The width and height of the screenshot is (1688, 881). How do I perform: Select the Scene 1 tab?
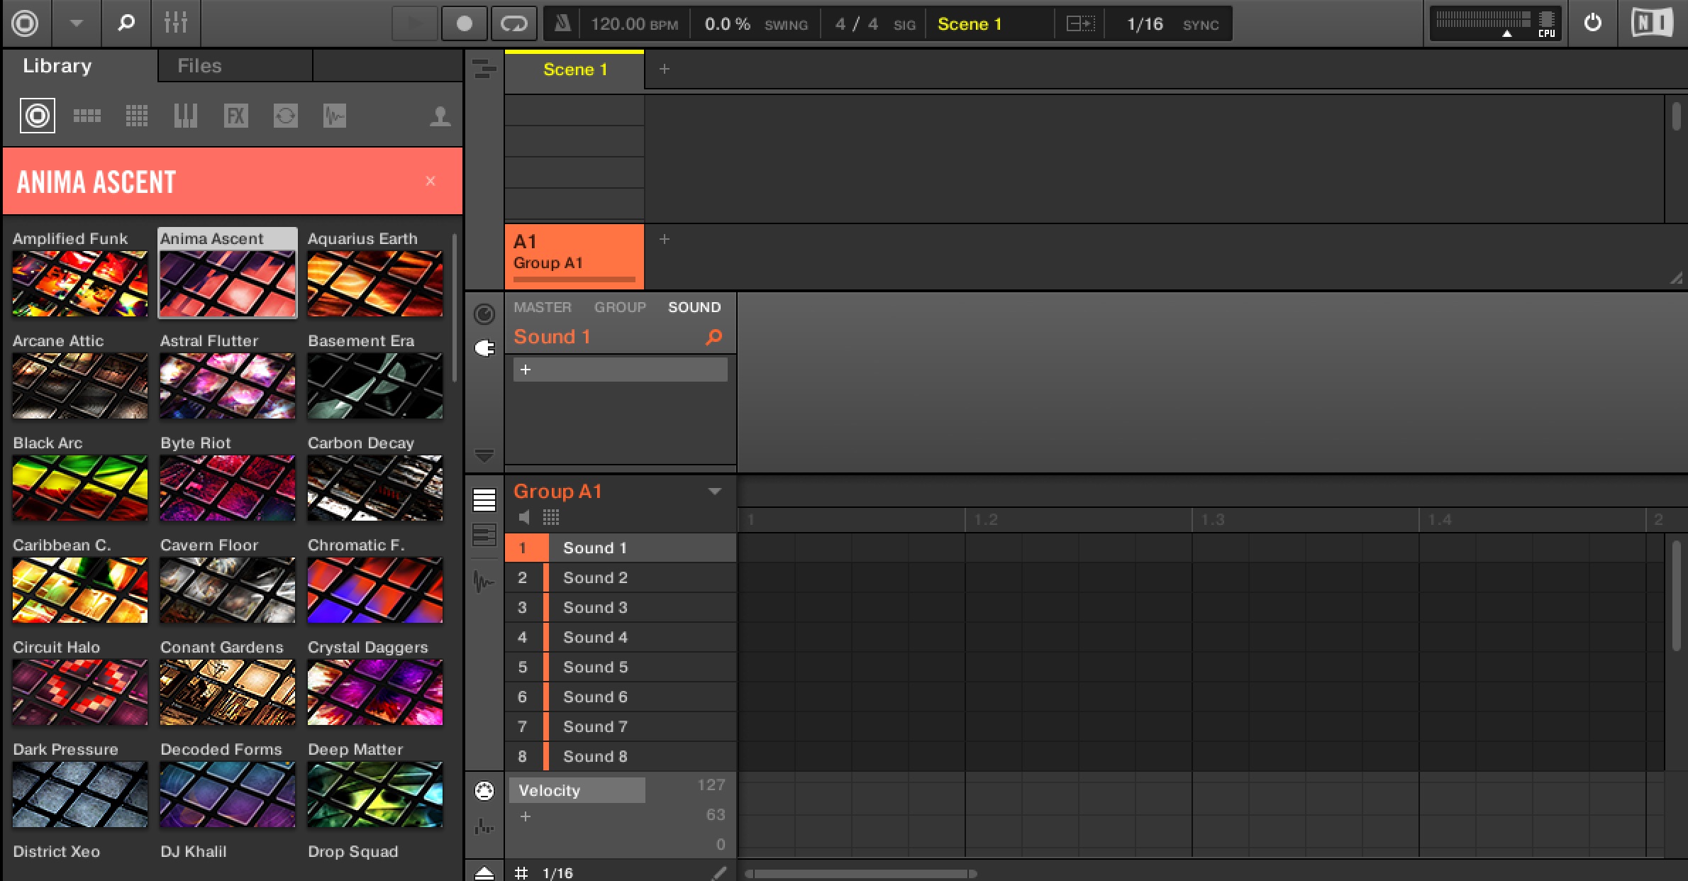coord(574,70)
